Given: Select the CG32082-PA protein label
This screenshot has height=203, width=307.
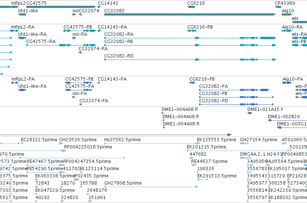Looking at the screenshot, I should coord(214,86).
